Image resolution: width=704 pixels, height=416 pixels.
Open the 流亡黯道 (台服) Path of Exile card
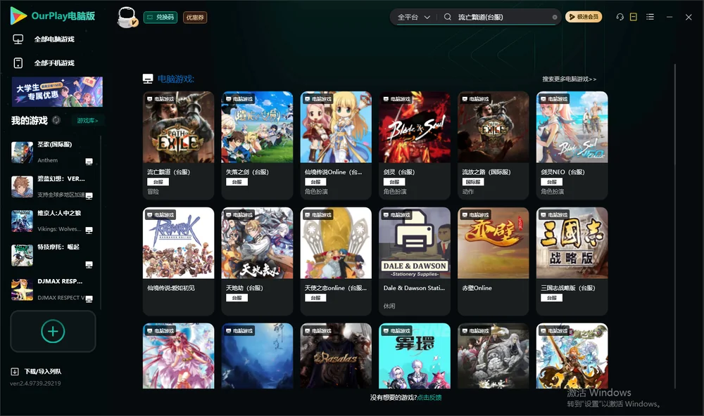point(178,145)
